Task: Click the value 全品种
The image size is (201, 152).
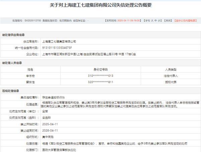Action: pyautogui.click(x=47, y=118)
